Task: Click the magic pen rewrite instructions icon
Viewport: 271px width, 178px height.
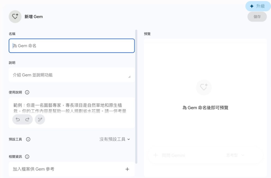Action: click(x=40, y=119)
